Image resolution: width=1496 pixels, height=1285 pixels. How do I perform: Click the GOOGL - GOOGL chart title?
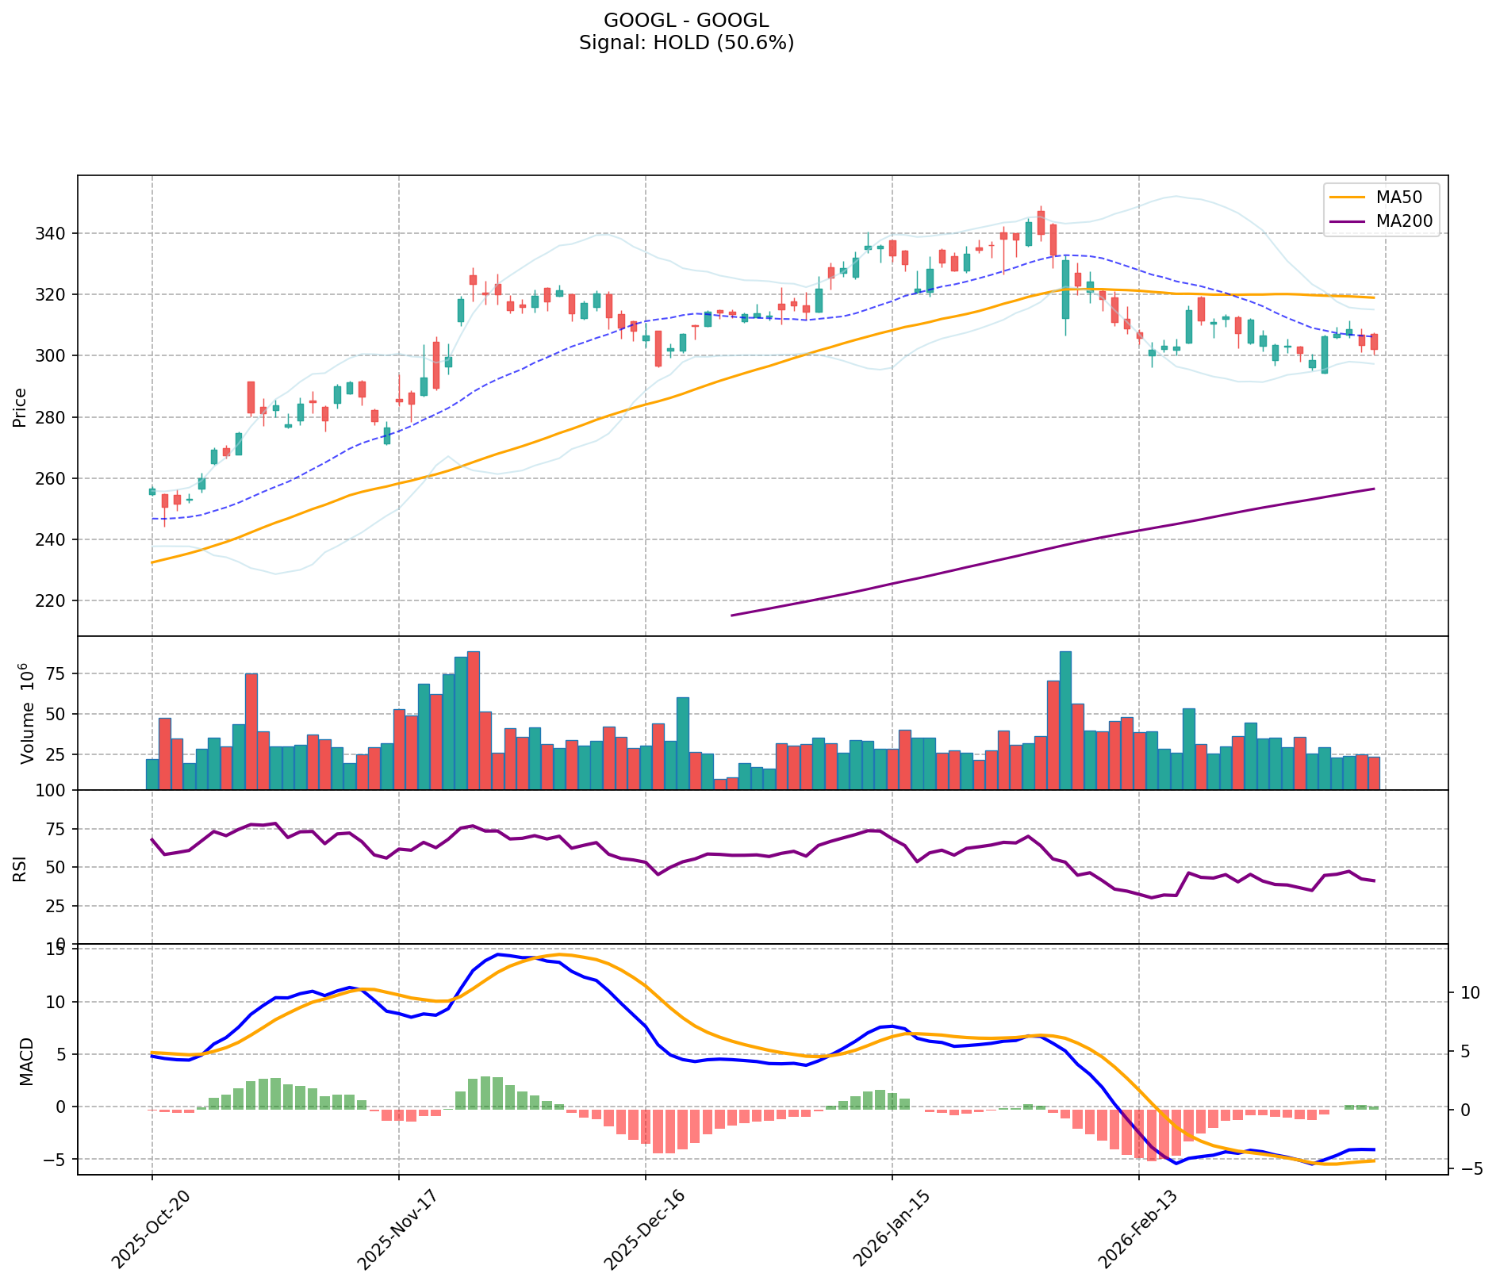pyautogui.click(x=686, y=21)
